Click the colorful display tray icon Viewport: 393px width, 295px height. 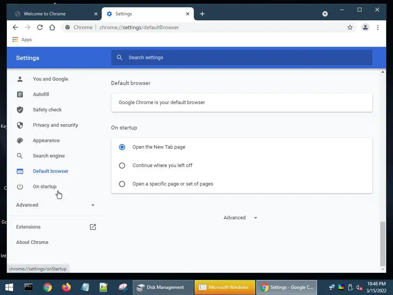(341, 287)
